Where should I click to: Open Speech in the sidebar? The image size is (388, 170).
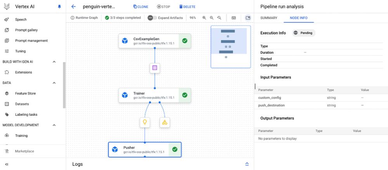(x=21, y=19)
